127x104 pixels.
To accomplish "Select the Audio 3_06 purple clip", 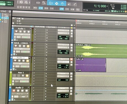I will tap(91, 65).
